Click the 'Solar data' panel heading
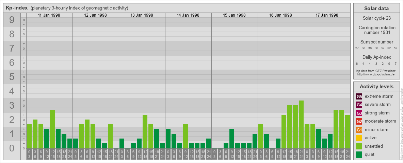 click(x=376, y=8)
